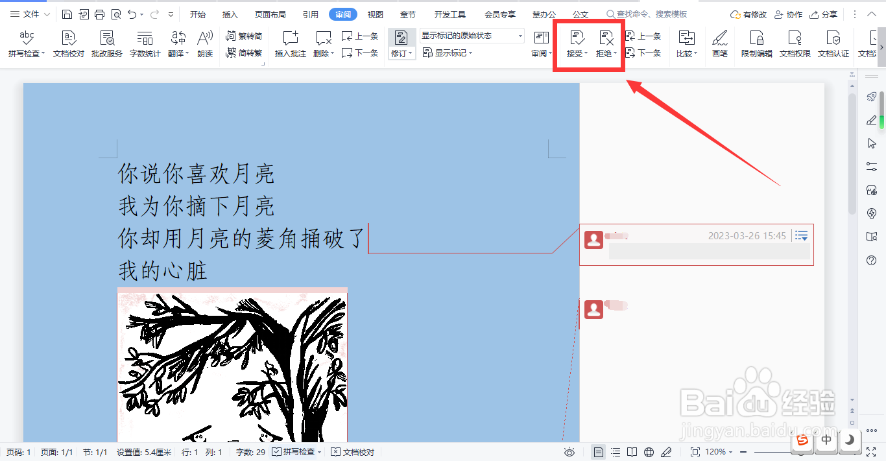Go to previous comment 上一条 beside 删除

coord(360,36)
